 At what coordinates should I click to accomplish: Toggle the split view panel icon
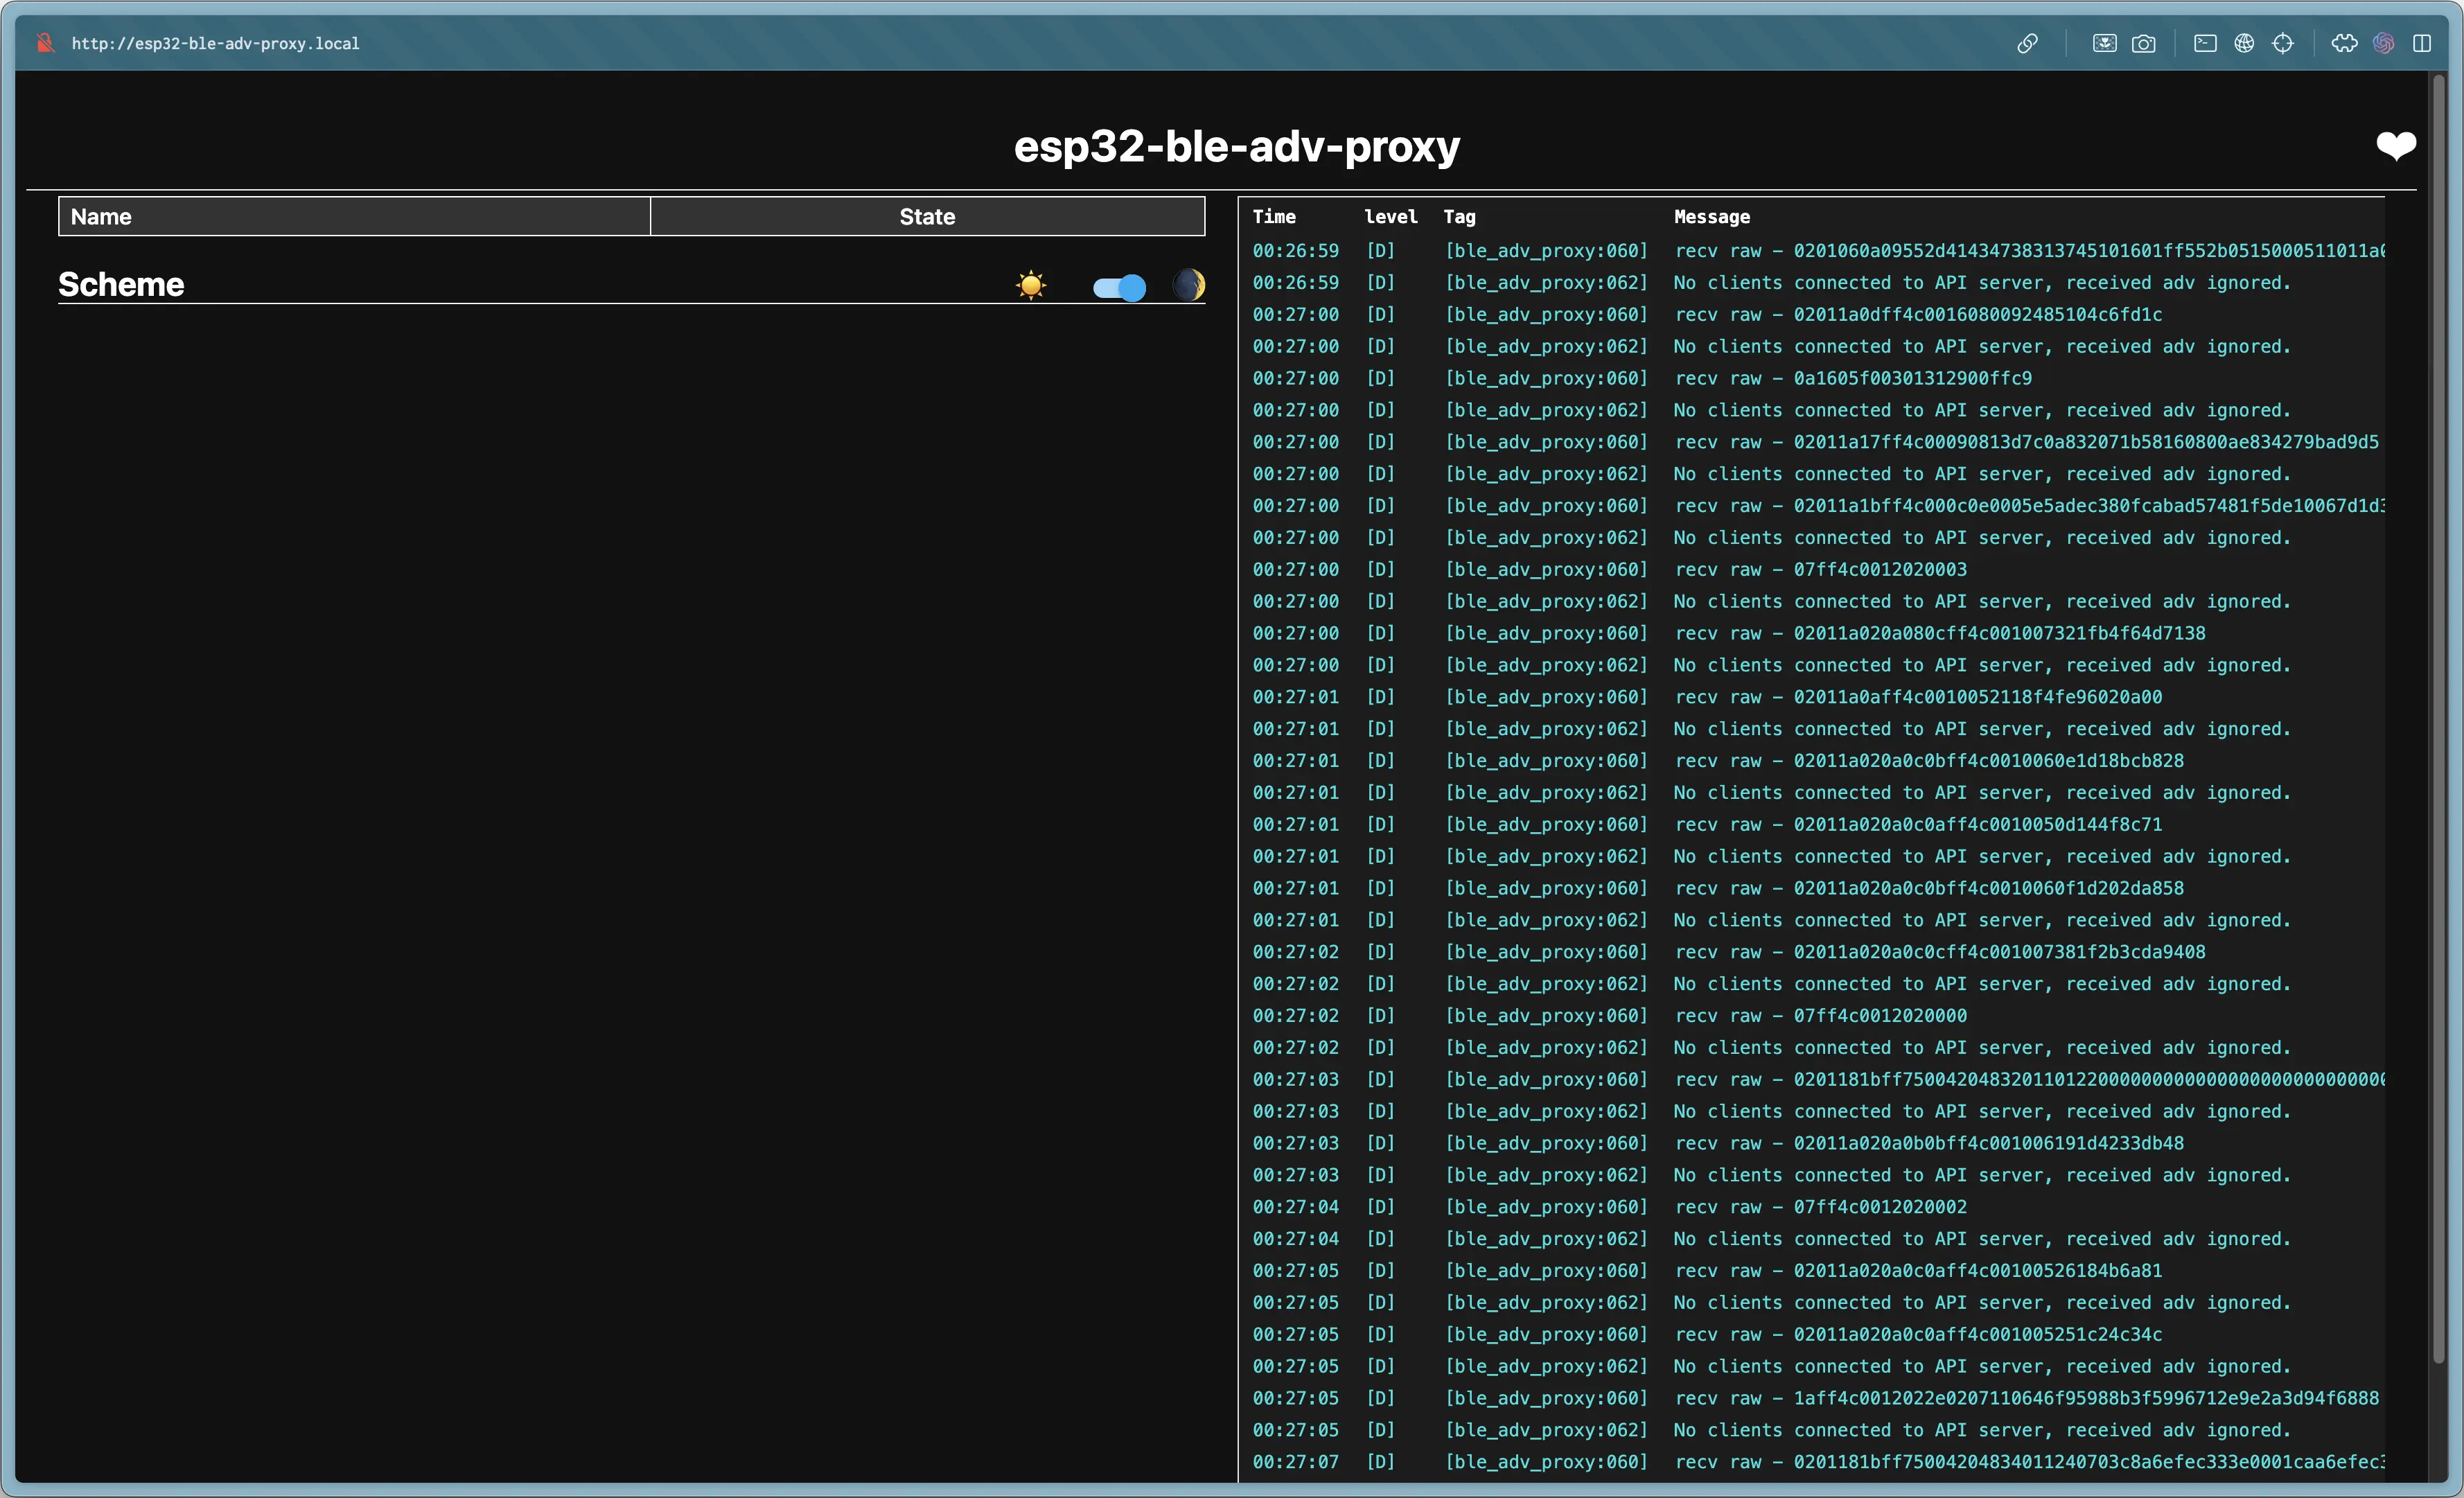pos(2421,43)
